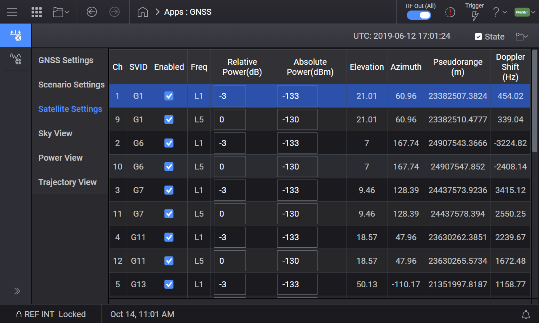Viewport: 539px width, 323px height.
Task: Switch to the Sky View tab
Action: [55, 133]
